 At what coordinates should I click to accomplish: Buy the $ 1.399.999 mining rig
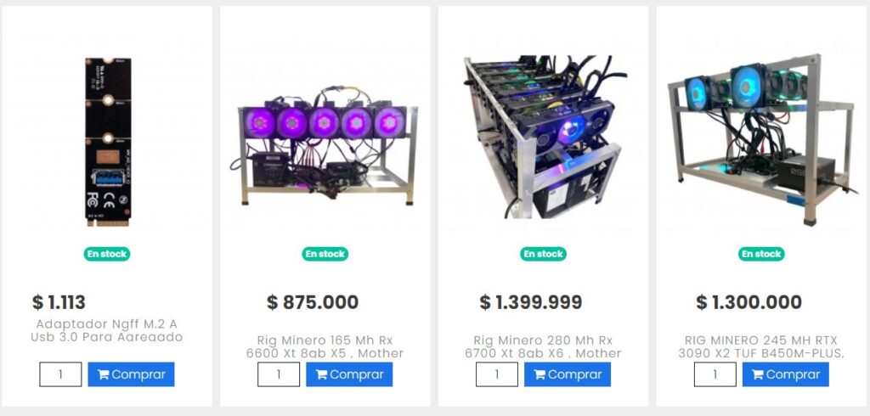567,374
